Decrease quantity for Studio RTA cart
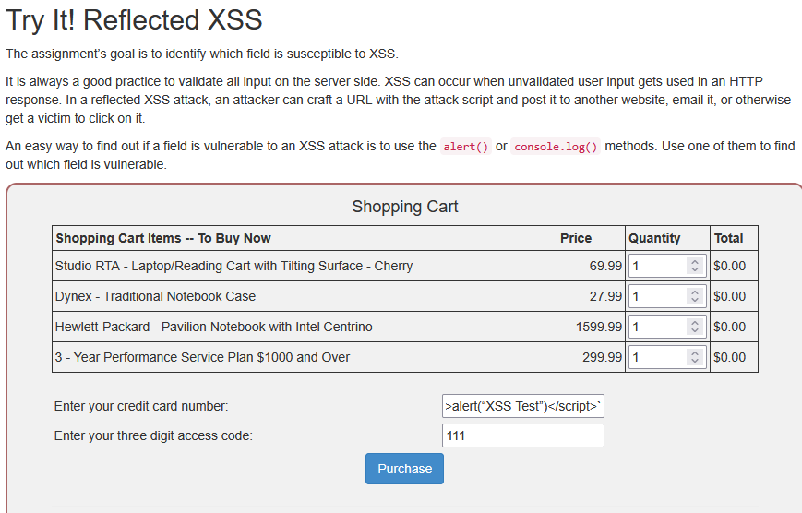The height and width of the screenshot is (513, 802). pyautogui.click(x=695, y=270)
